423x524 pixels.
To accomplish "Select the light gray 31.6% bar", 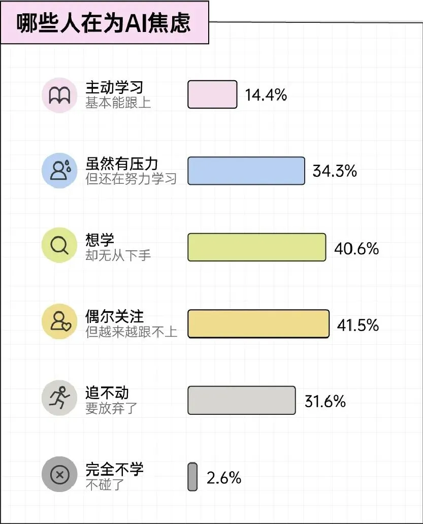I will pyautogui.click(x=242, y=400).
